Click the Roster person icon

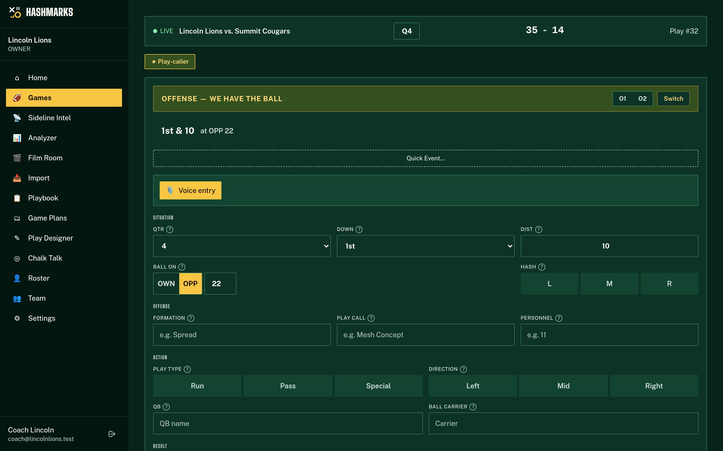(x=17, y=278)
